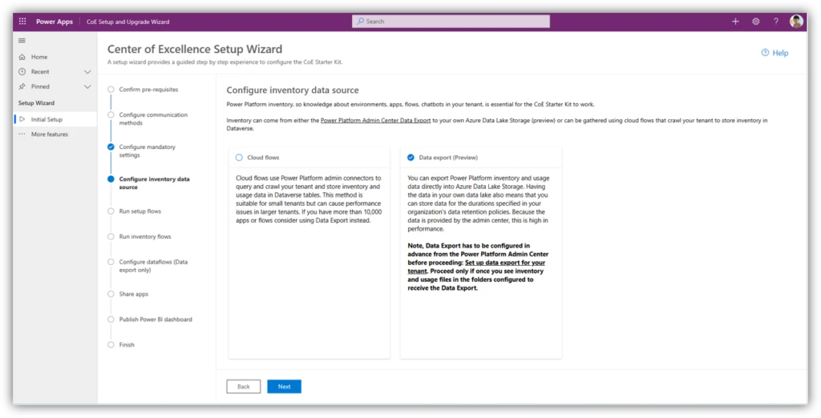Click the Power Apps title

pos(55,22)
